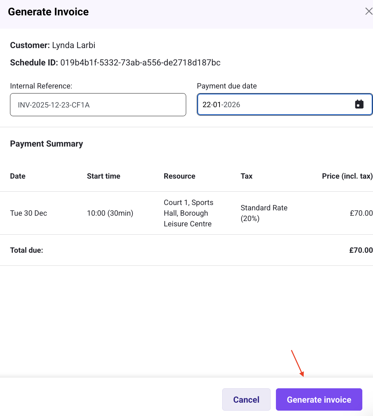373x416 pixels.
Task: Click the Tue 30 Dec cell
Action: 29,213
